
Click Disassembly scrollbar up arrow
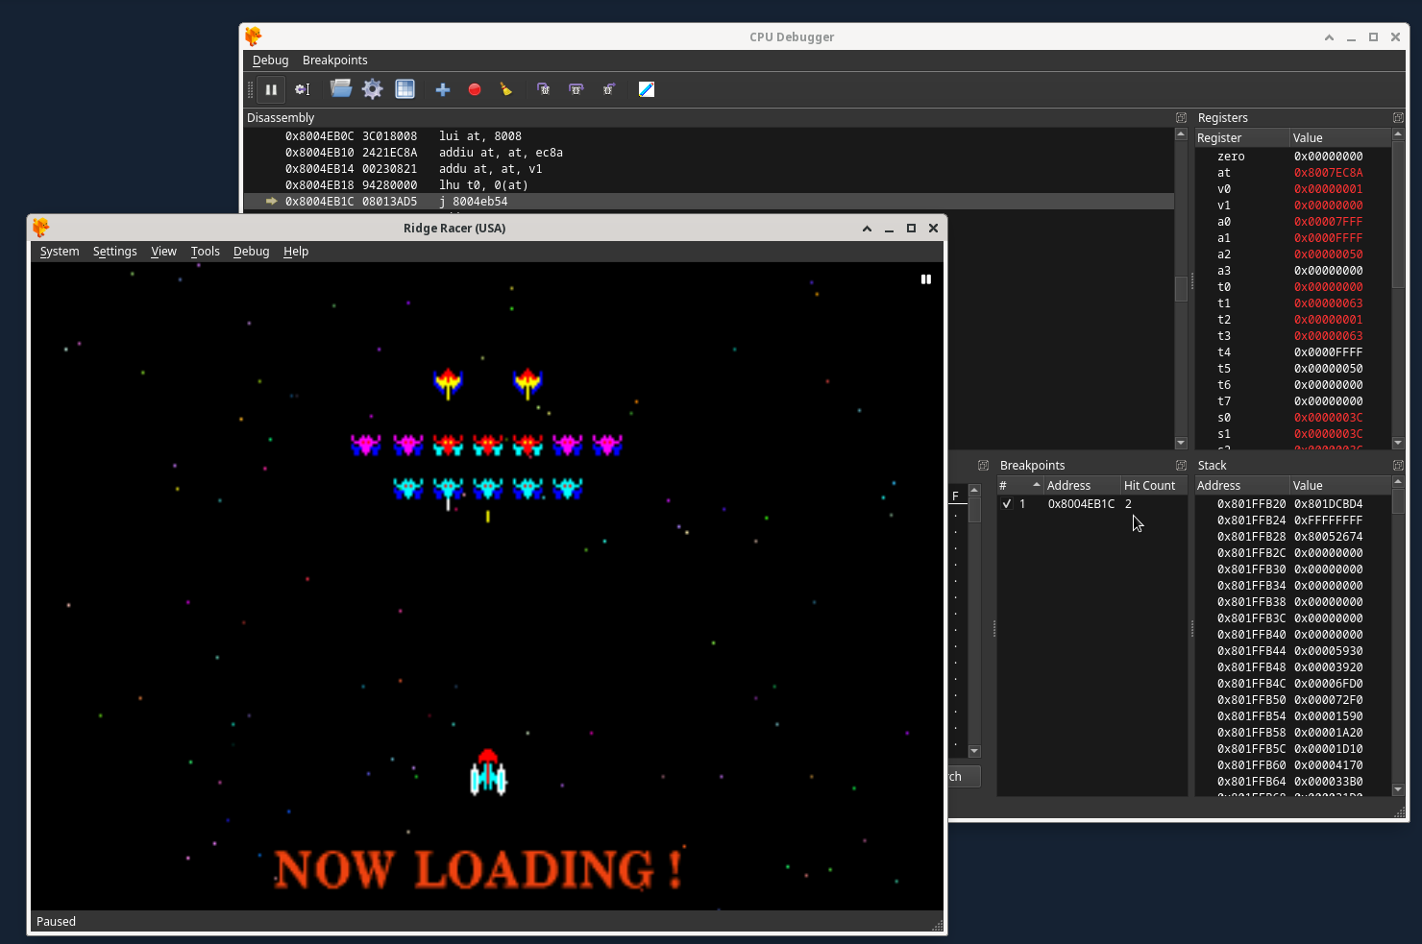coord(1181,134)
